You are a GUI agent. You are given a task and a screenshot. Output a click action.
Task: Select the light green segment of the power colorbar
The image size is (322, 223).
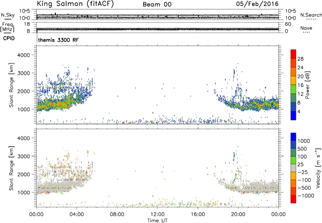coord(293,89)
